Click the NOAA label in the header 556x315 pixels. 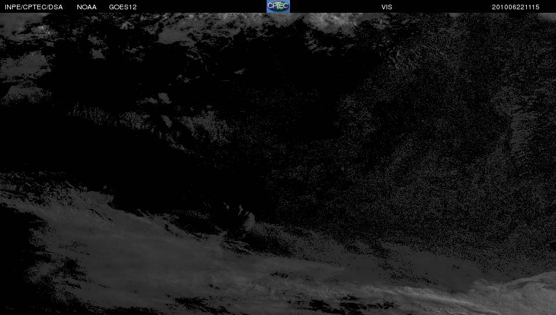click(x=87, y=7)
